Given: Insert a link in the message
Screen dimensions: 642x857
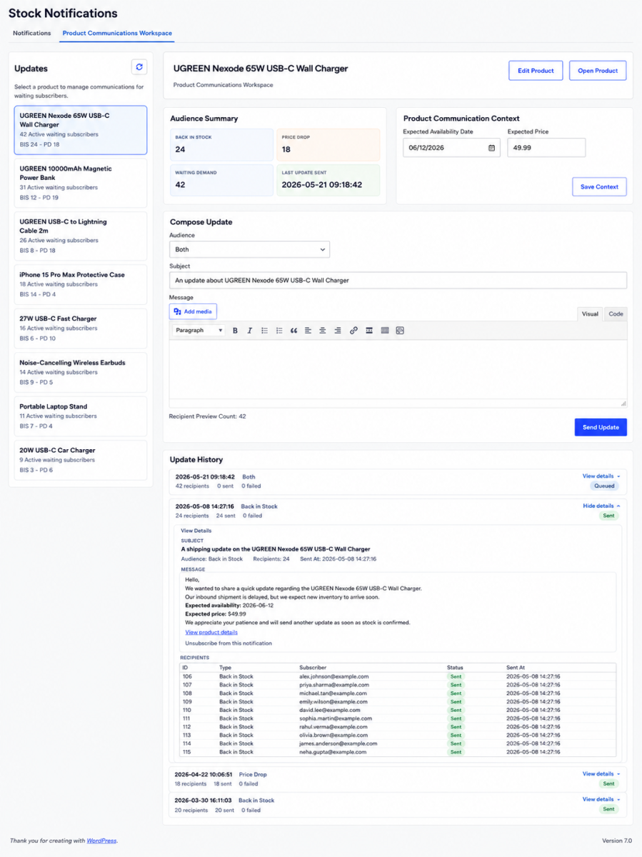Looking at the screenshot, I should tap(353, 331).
